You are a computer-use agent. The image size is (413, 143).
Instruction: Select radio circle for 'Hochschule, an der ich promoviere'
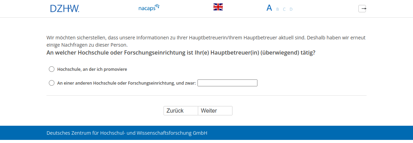(52, 69)
